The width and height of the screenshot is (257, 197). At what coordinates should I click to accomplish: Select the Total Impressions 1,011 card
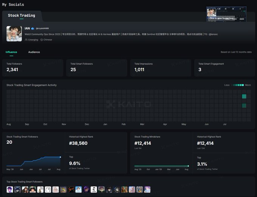pyautogui.click(x=161, y=68)
